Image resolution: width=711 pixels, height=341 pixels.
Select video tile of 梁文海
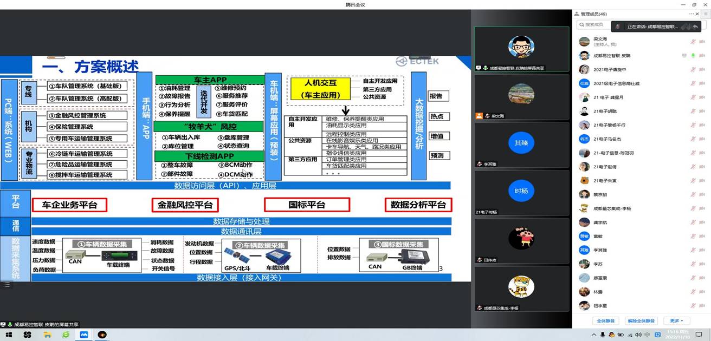(521, 97)
